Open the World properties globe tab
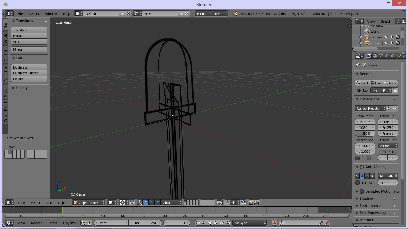The height and width of the screenshot is (229, 408). 387,56
